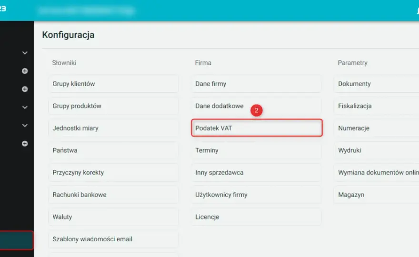The image size is (419, 257).
Task: Open Grupy klientów dictionary
Action: pos(114,84)
